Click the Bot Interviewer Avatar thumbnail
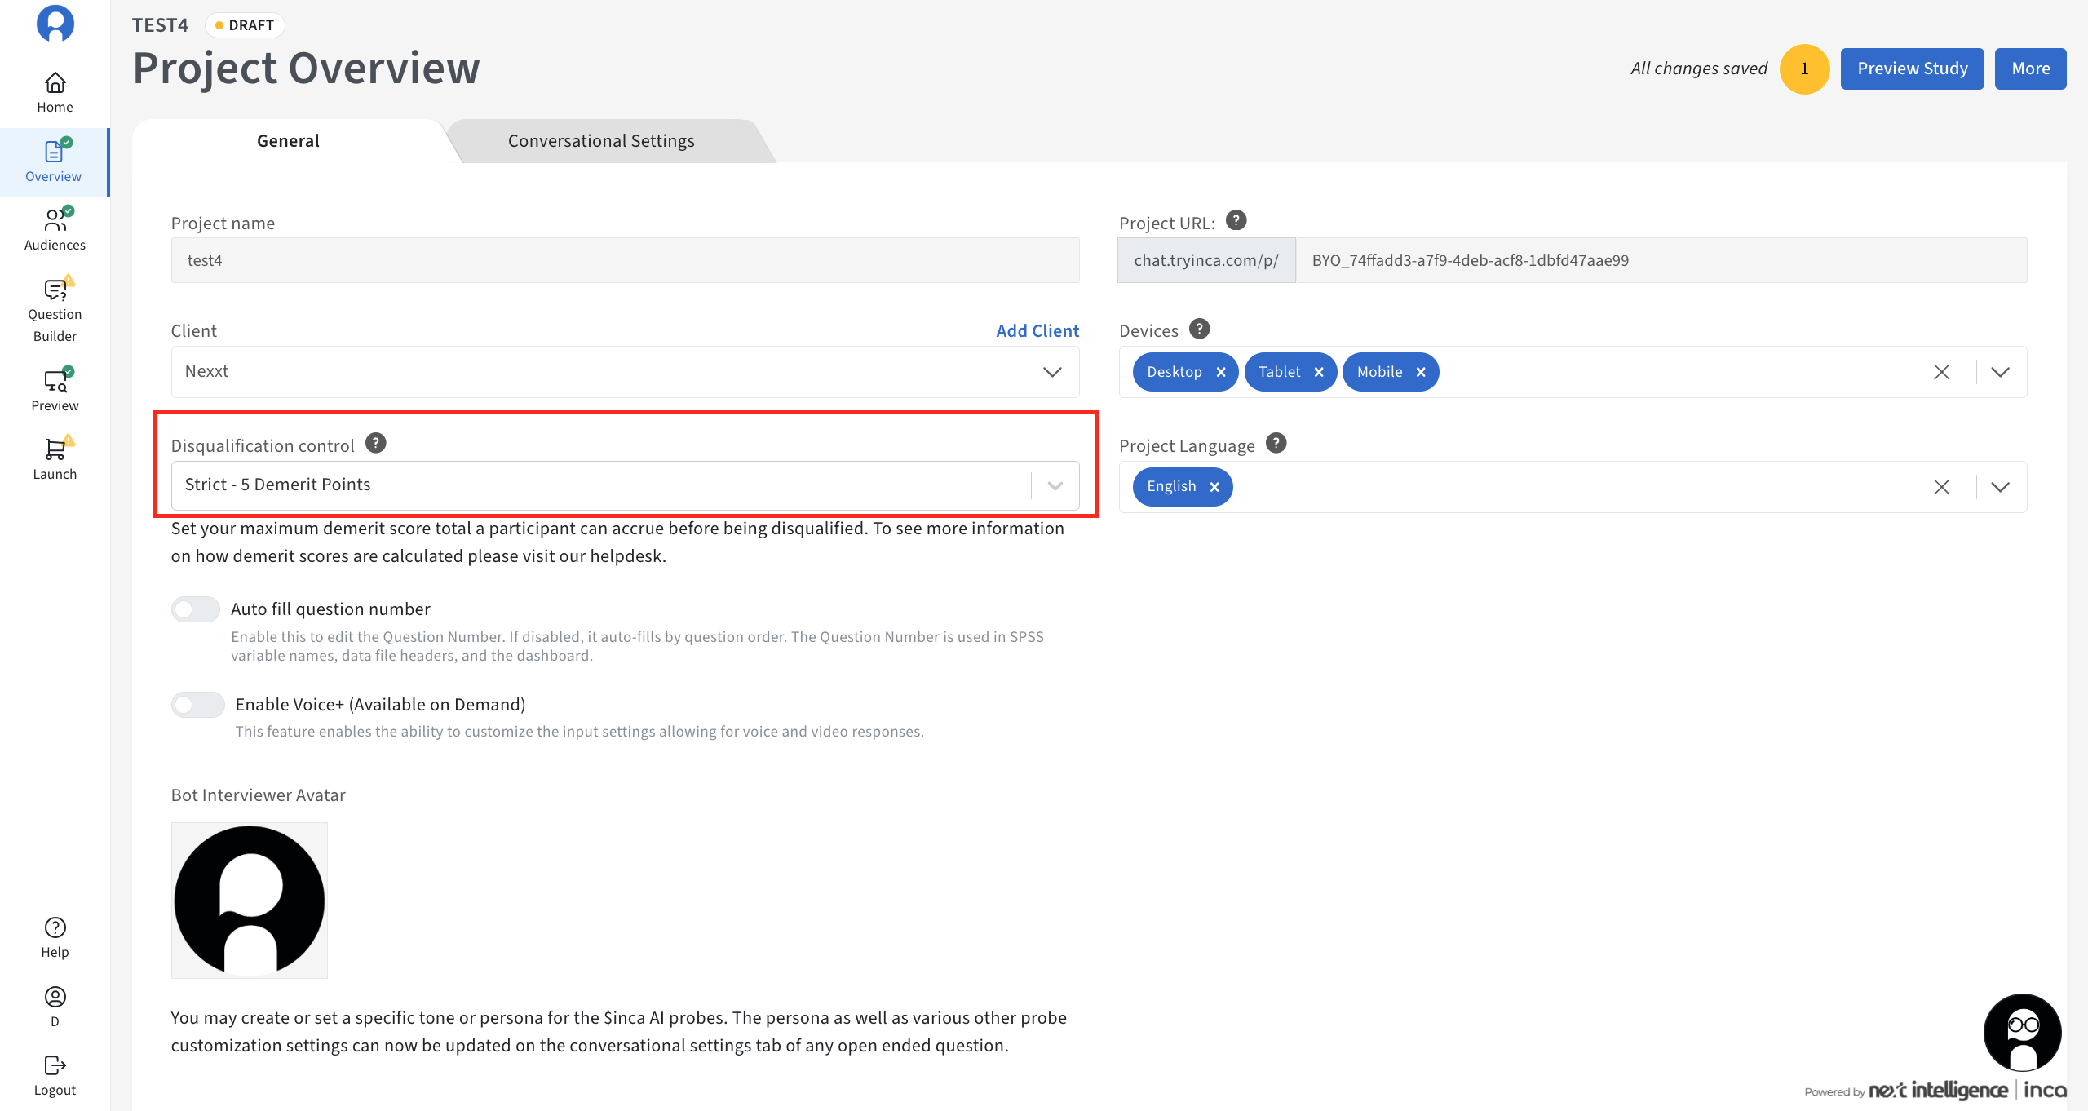 [x=250, y=901]
